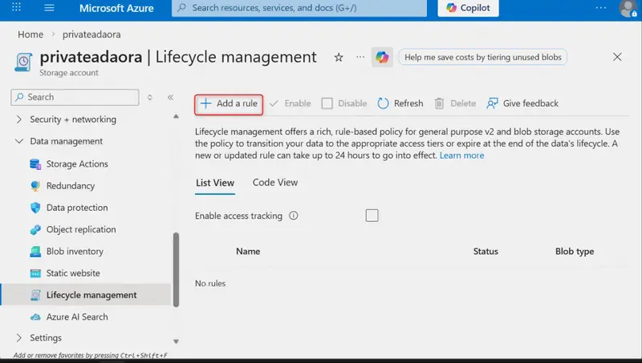Toggle expand/collapse all menu groups
This screenshot has width=642, height=363.
pyautogui.click(x=150, y=97)
